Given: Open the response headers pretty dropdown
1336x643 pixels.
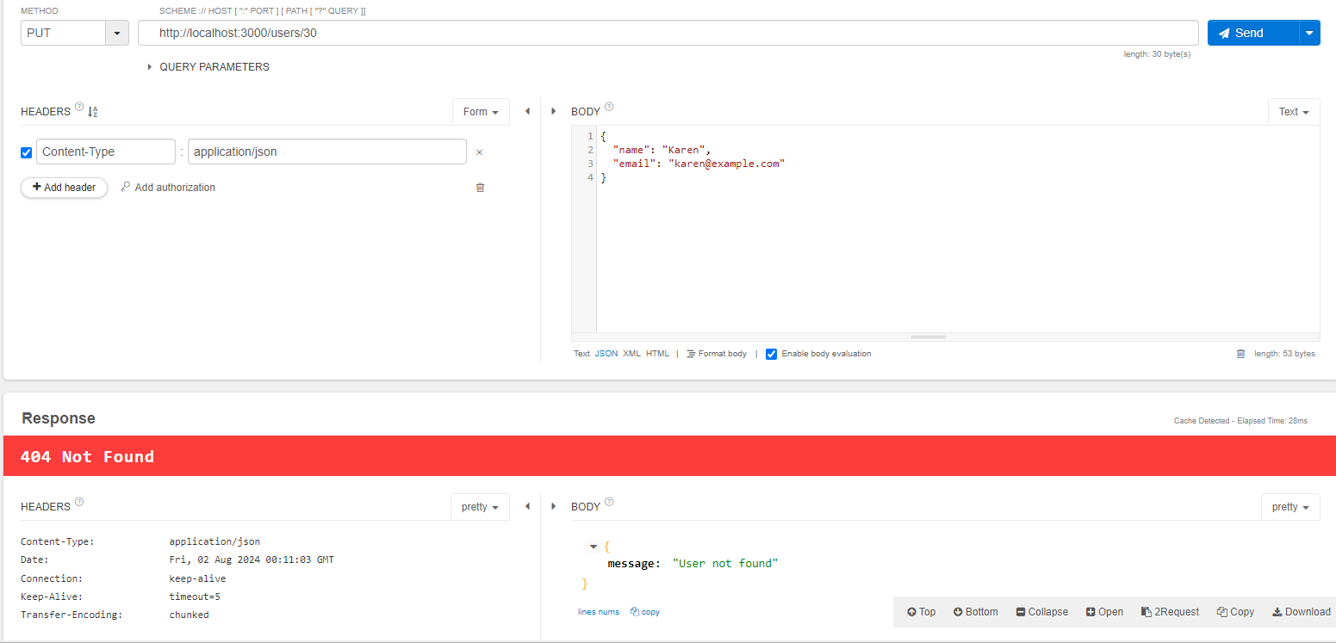Looking at the screenshot, I should [x=481, y=507].
